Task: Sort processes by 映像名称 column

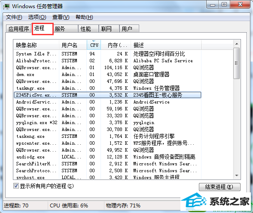Action: (x=36, y=45)
